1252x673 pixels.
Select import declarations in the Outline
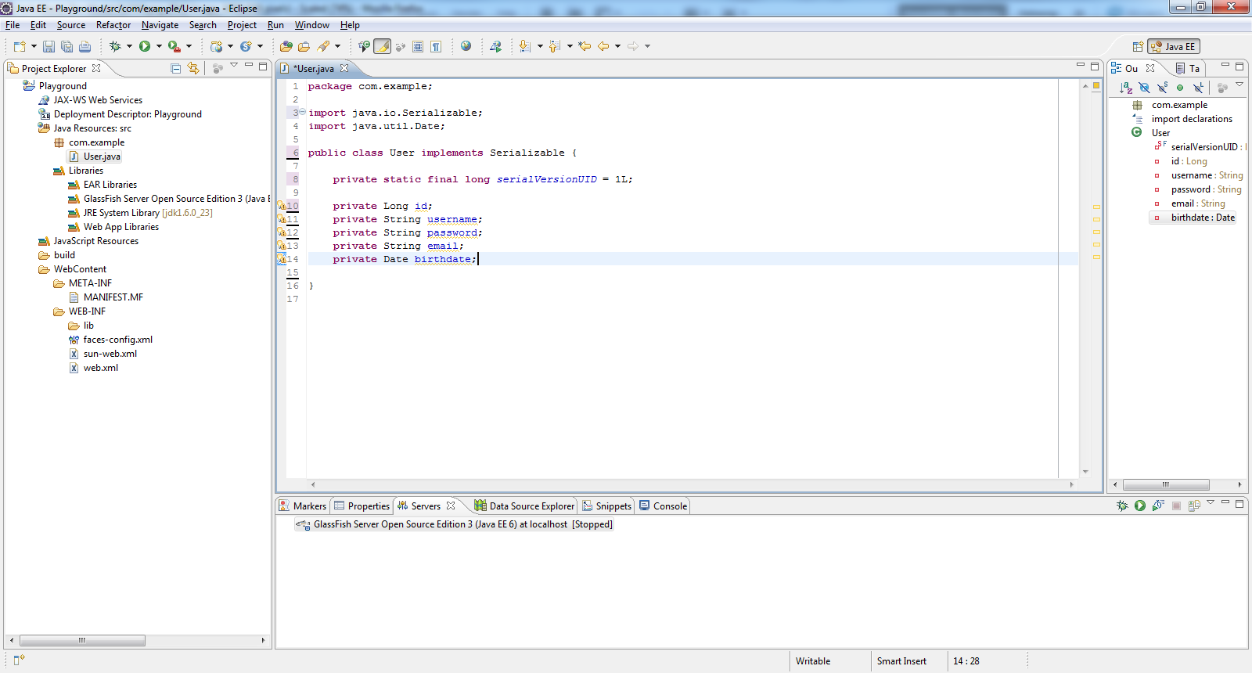1192,119
